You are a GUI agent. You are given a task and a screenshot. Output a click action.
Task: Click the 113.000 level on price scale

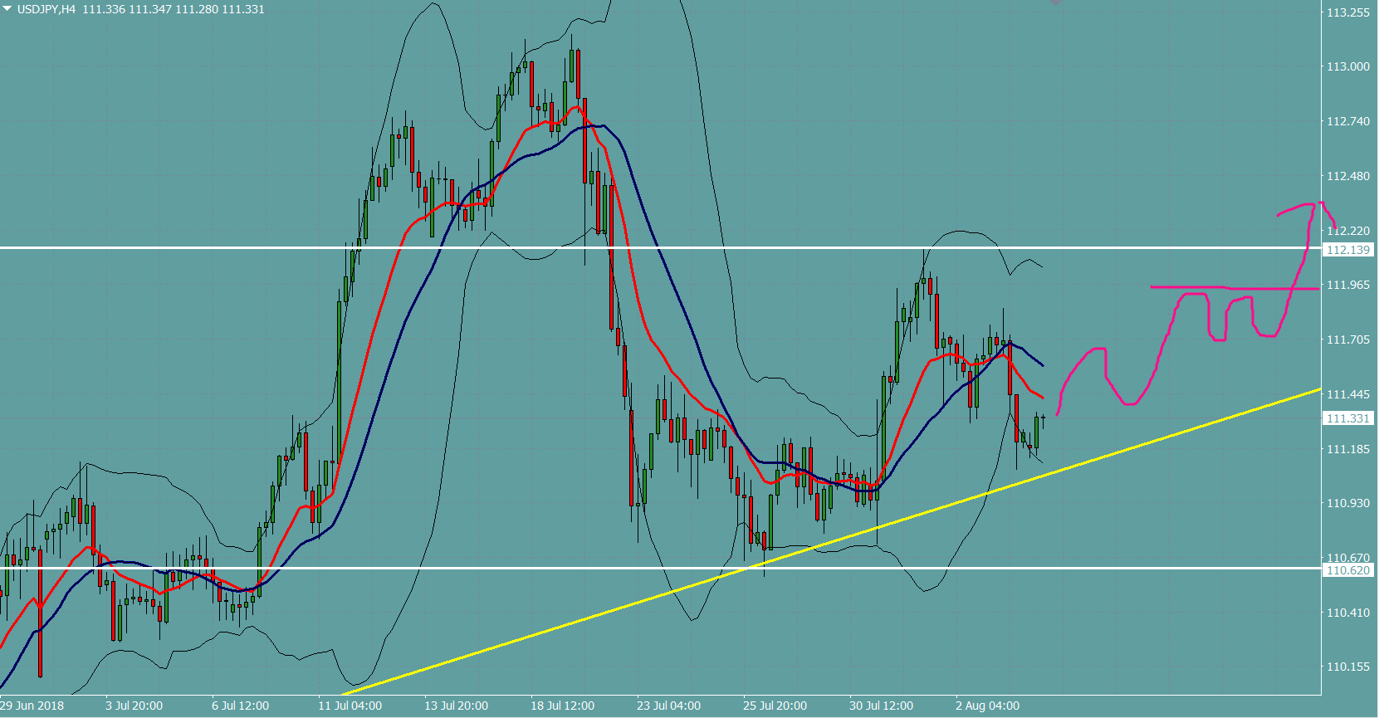click(x=1348, y=66)
